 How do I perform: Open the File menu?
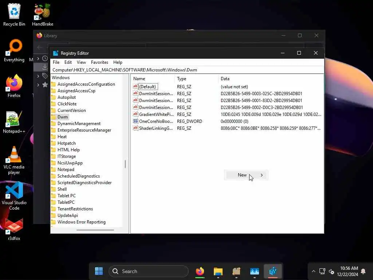(x=56, y=62)
